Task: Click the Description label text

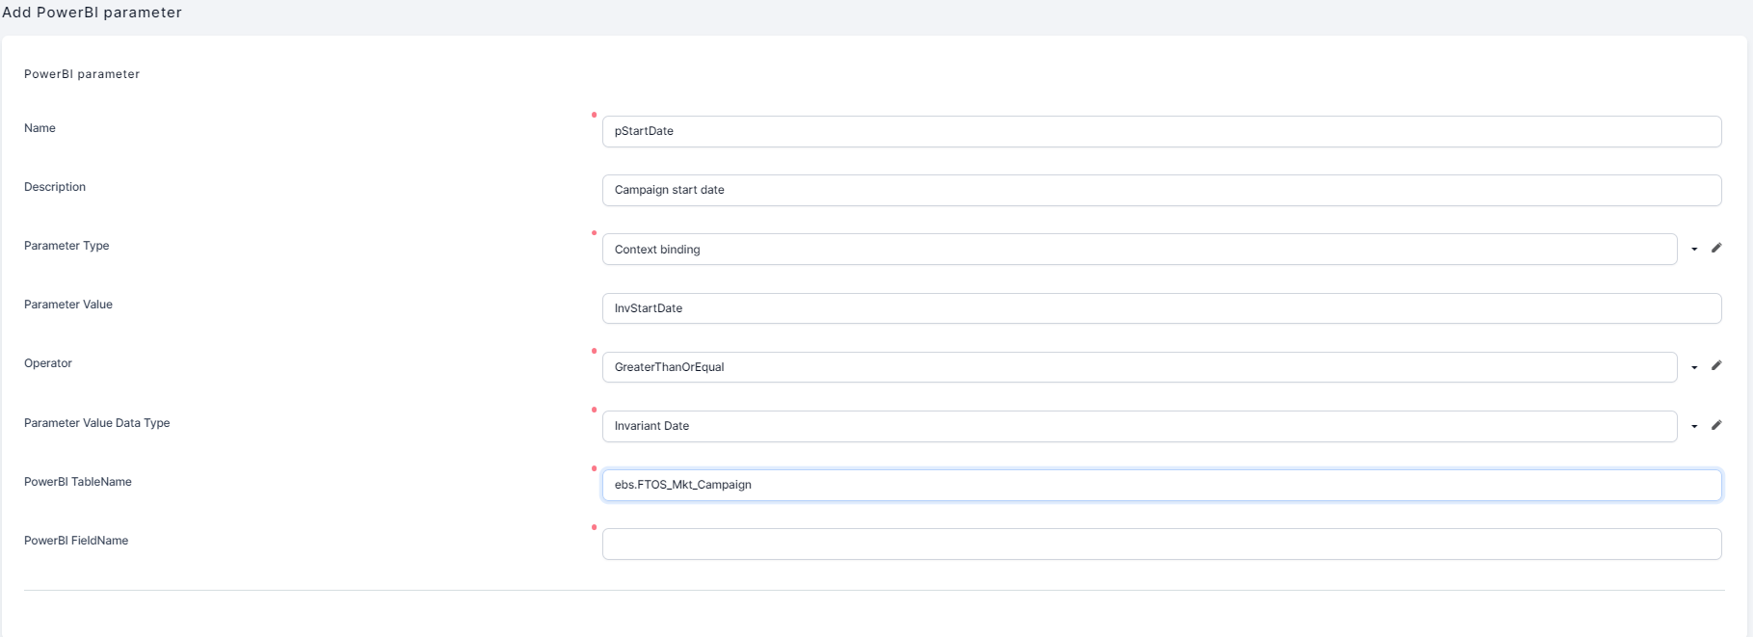Action: 55,187
